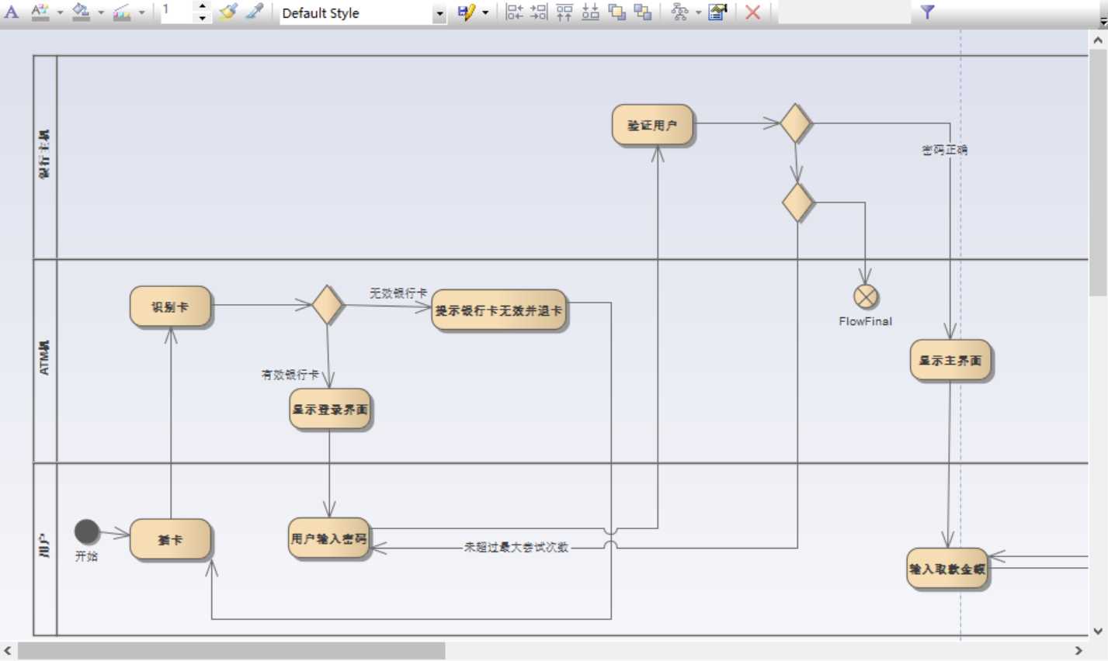The width and height of the screenshot is (1108, 661).
Task: Open the fill color dropdown arrow
Action: click(101, 12)
